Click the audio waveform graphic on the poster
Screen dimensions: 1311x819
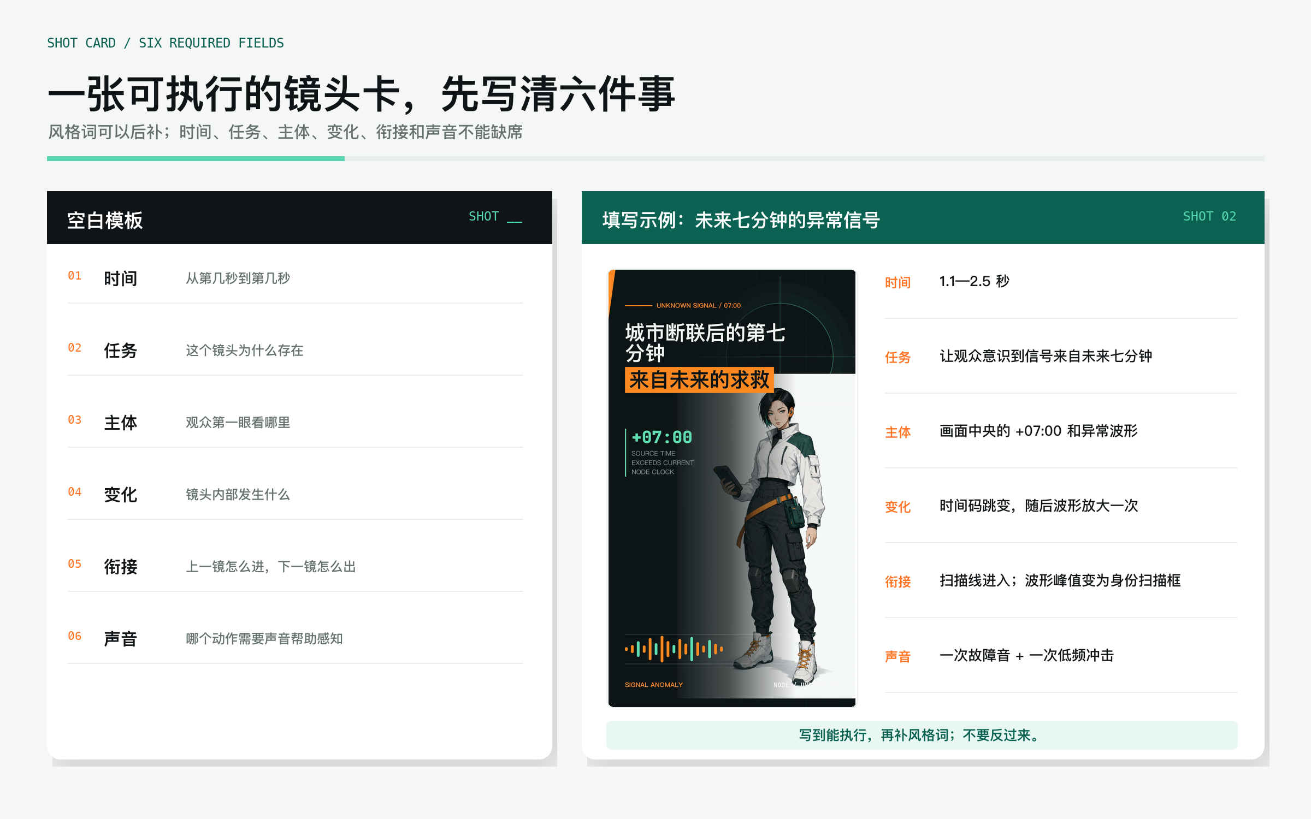pos(674,649)
